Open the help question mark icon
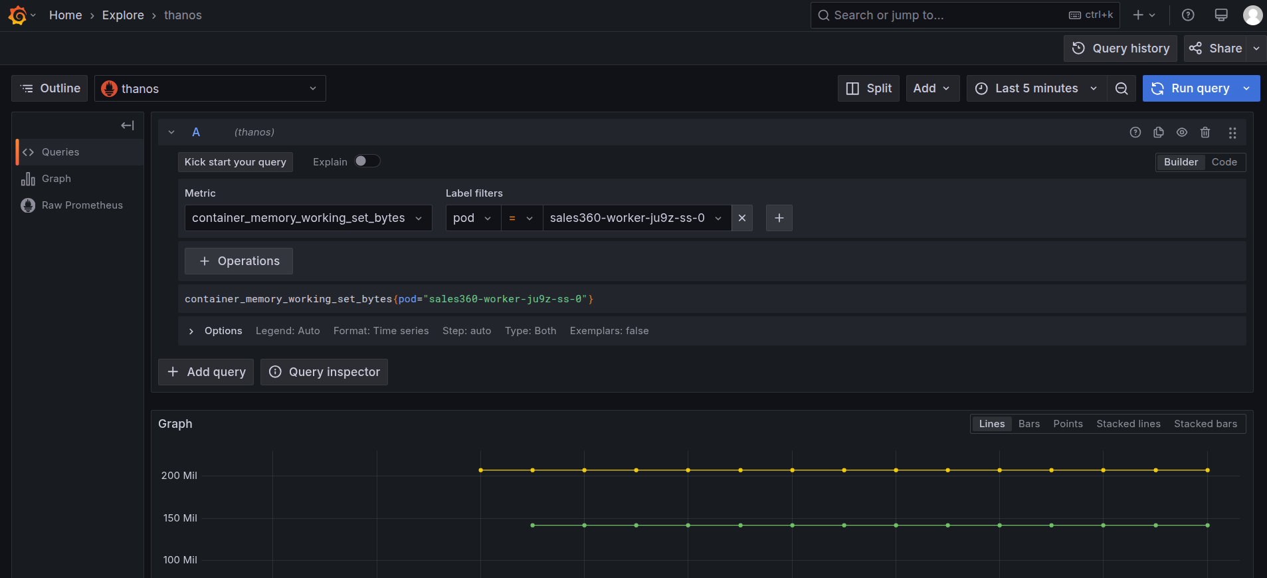This screenshot has height=578, width=1267. coord(1188,15)
